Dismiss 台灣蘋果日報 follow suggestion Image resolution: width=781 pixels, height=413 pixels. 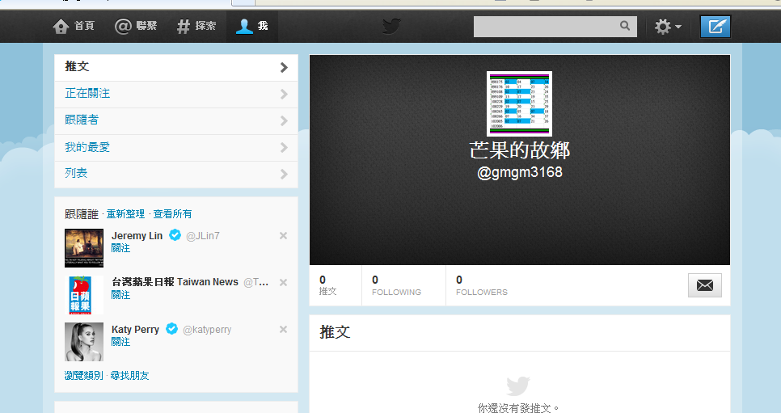coord(283,283)
